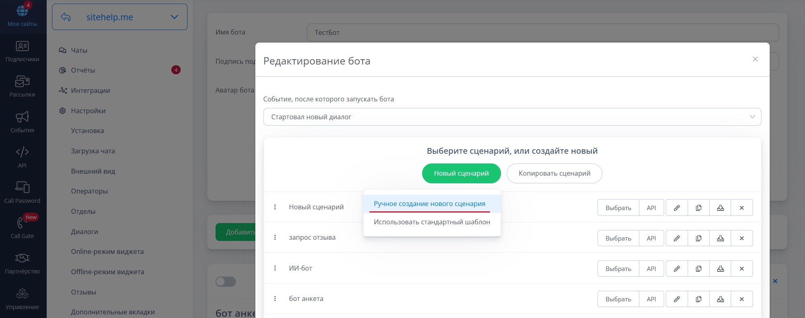
Task: Select Ручное создание нового сценария
Action: (429, 204)
